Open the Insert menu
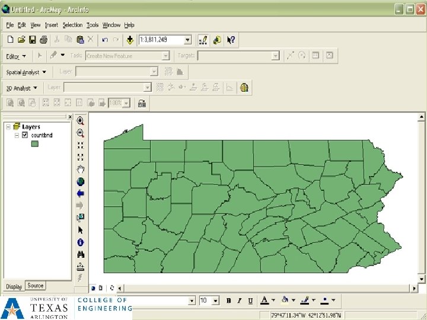The width and height of the screenshot is (427, 320). (52, 25)
